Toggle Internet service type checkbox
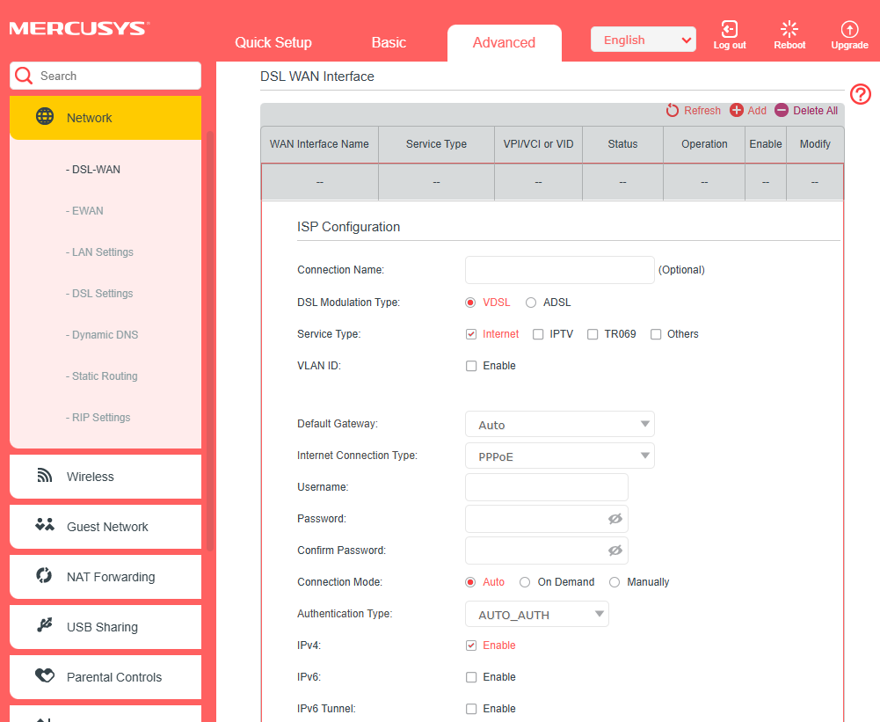The image size is (880, 722). 471,334
